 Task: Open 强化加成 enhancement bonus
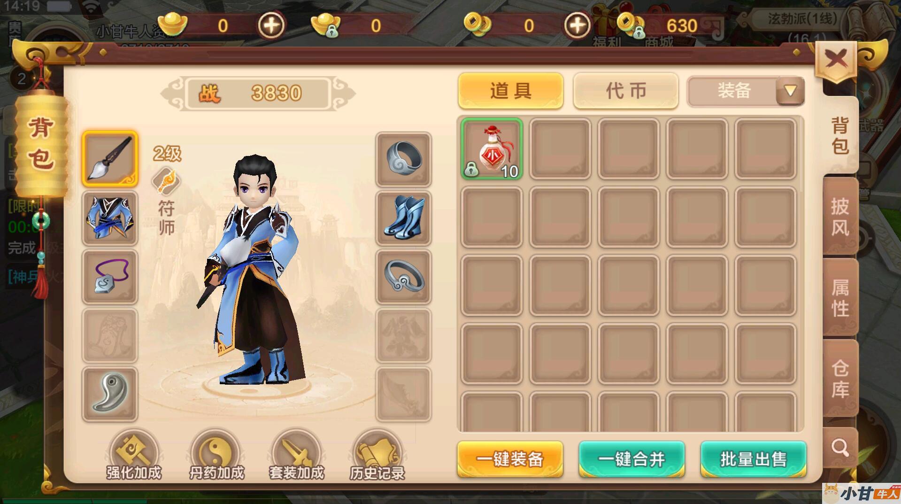[134, 456]
